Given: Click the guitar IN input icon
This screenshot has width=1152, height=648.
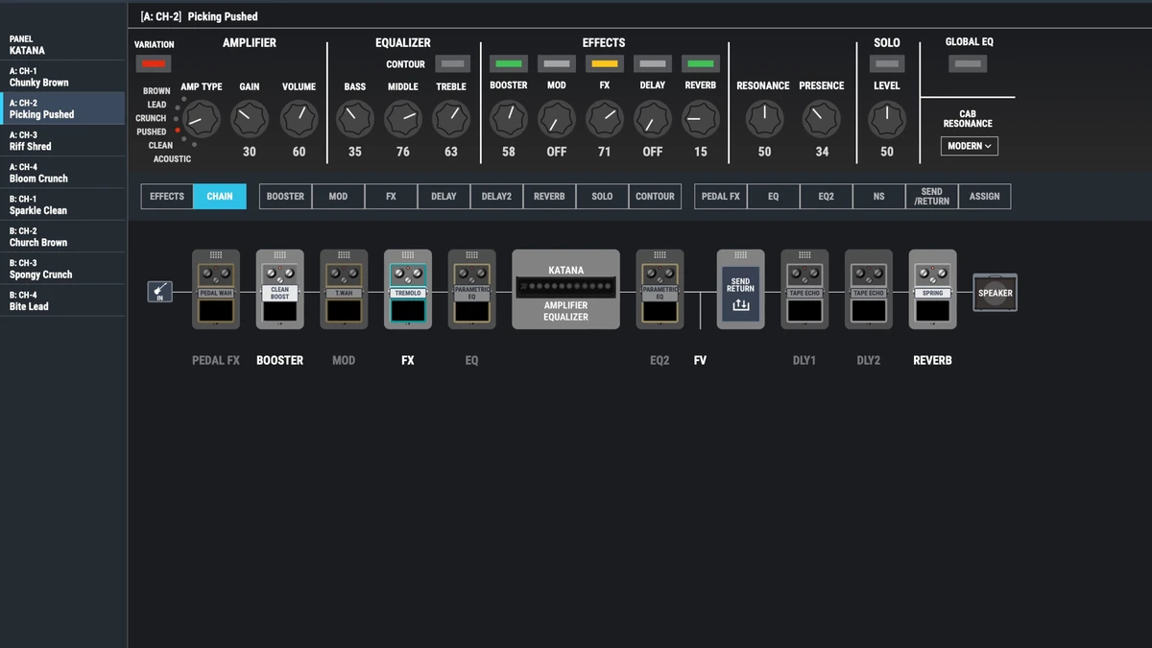Looking at the screenshot, I should [x=160, y=292].
